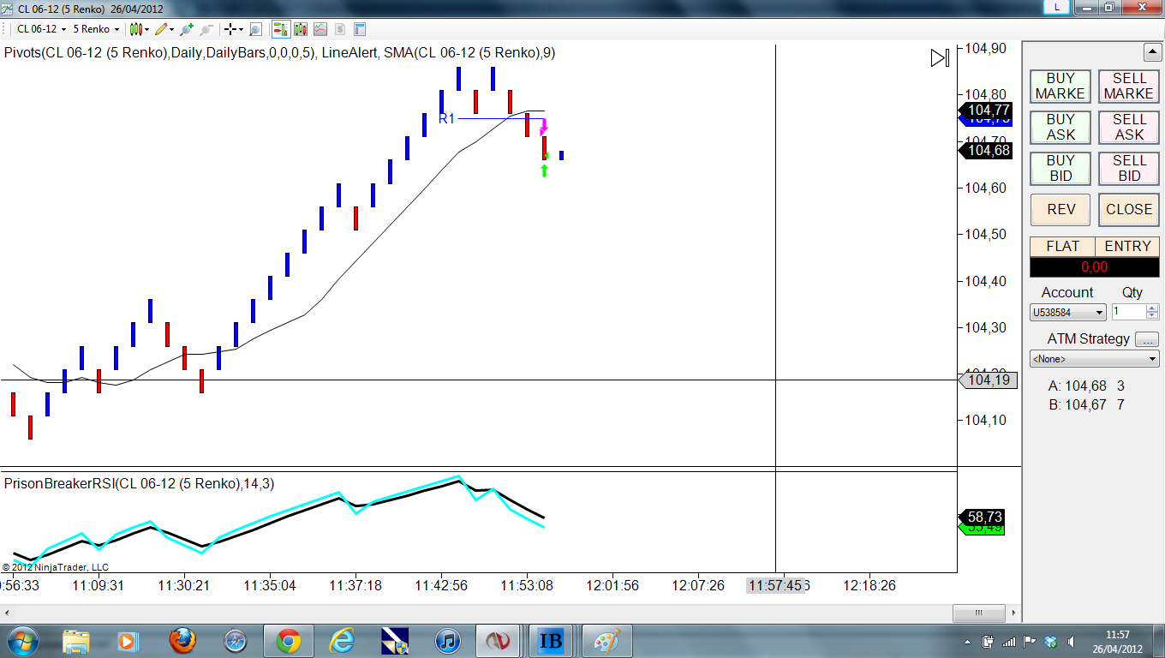Open the drawing tools pencil icon
Screen dimensions: 1165x658
[x=160, y=29]
